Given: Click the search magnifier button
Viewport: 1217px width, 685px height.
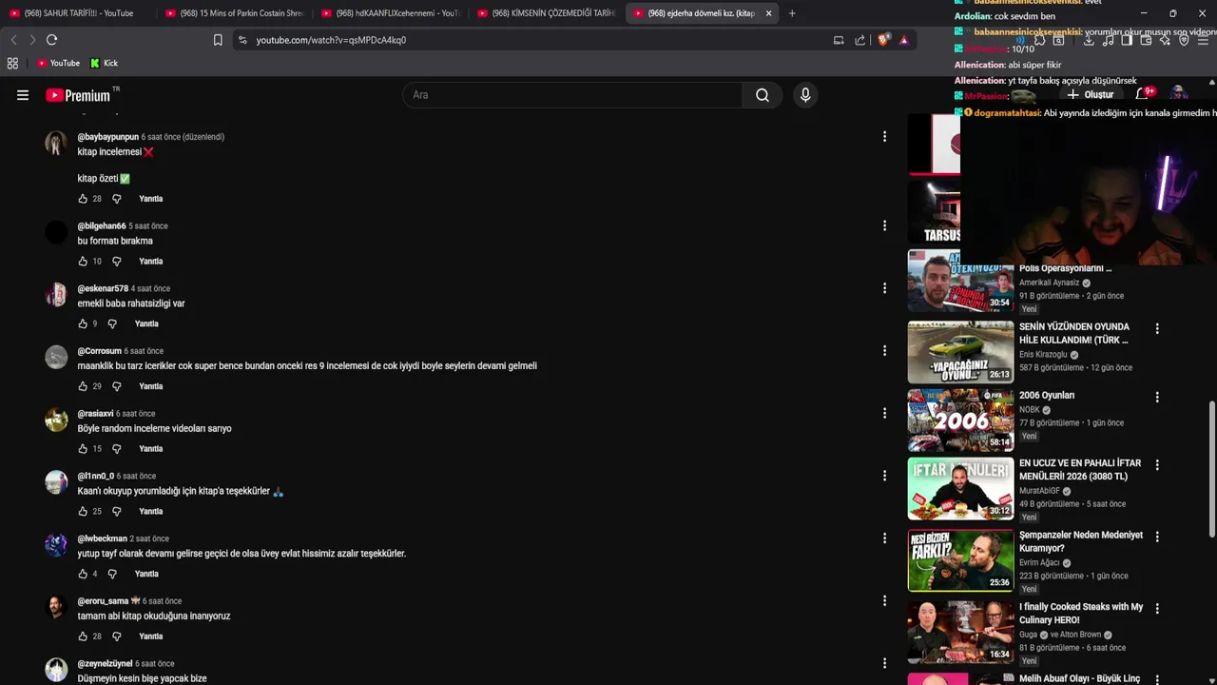Looking at the screenshot, I should (x=763, y=95).
